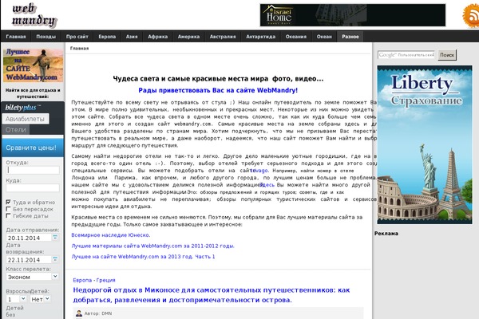Toggle the 'Туда и обратно' checkbox
The height and width of the screenshot is (319, 479).
pyautogui.click(x=9, y=202)
